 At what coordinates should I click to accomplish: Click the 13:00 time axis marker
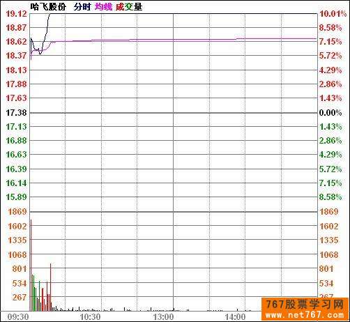click(163, 317)
